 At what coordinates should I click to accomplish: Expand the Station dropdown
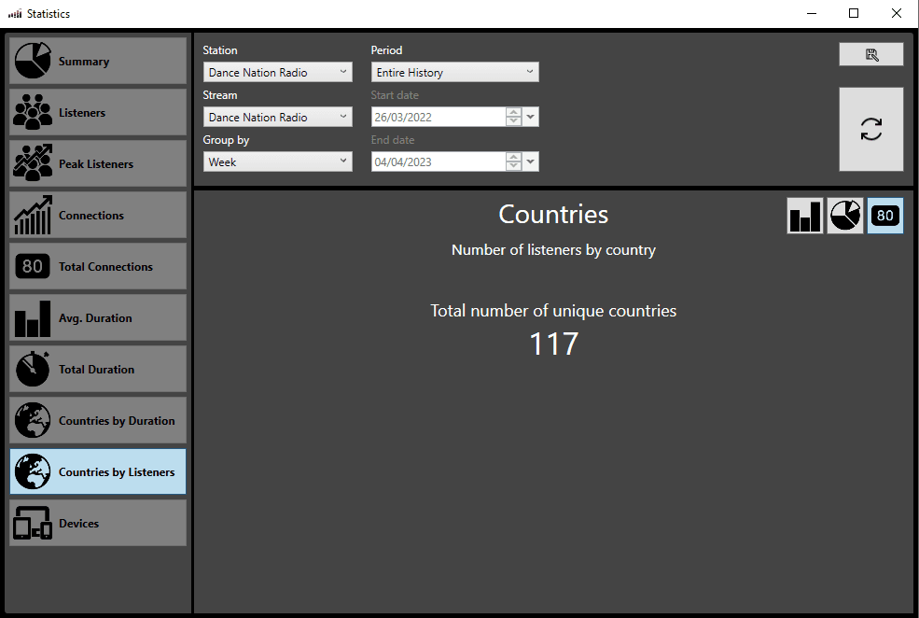coord(278,72)
